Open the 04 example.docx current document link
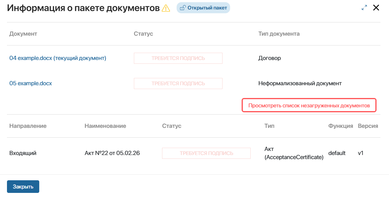The height and width of the screenshot is (197, 389). (x=58, y=58)
